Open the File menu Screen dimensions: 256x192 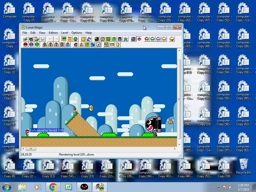pyautogui.click(x=25, y=33)
